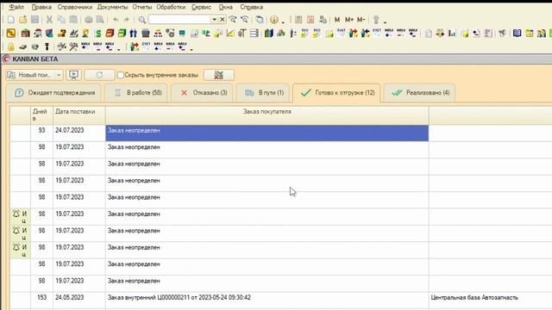
Task: Click the yellow padlock icon
Action: click(x=11, y=46)
